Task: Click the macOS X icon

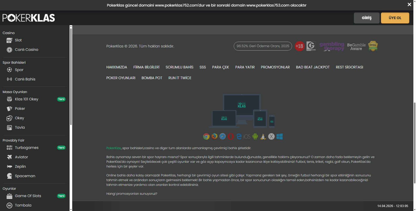Action: click(x=271, y=136)
